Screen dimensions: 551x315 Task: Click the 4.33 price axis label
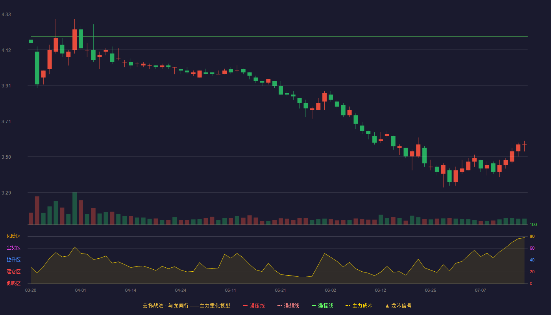pyautogui.click(x=6, y=15)
